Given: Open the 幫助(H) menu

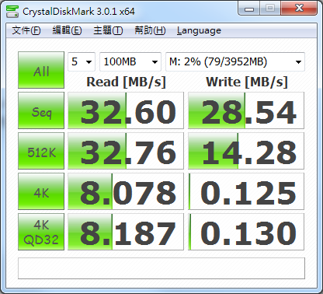Looking at the screenshot, I should (150, 30).
